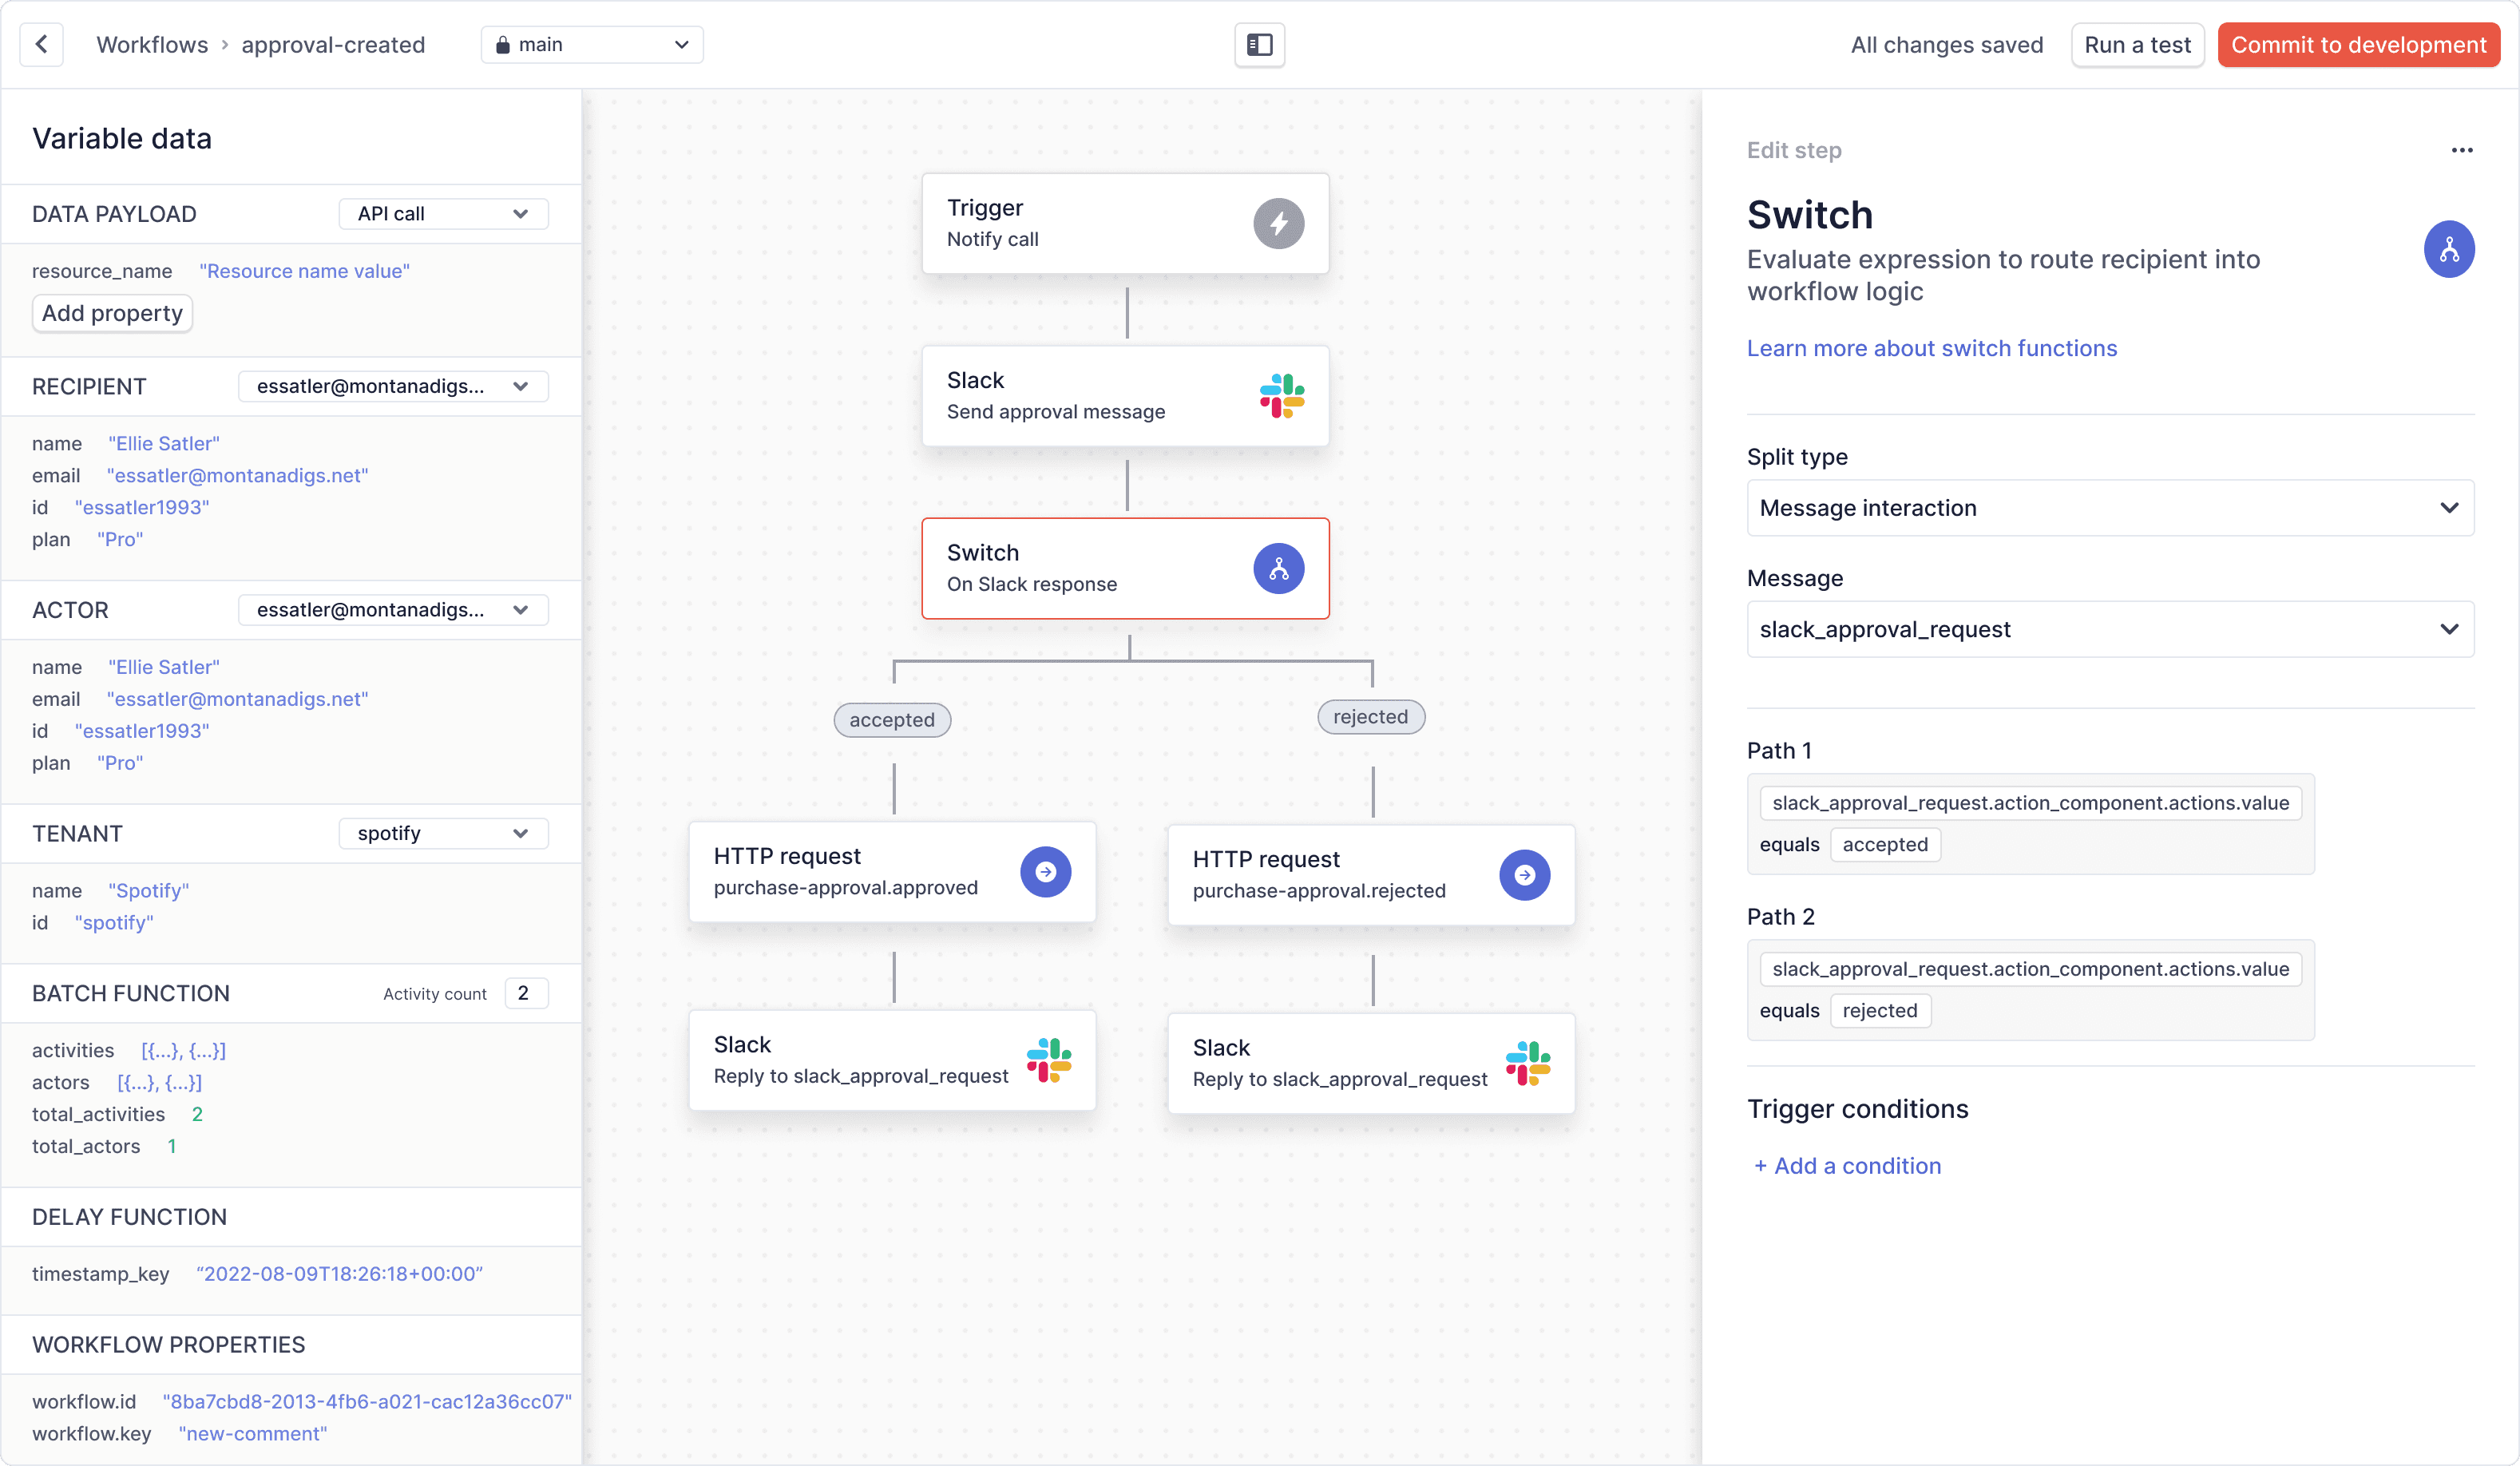Click the Trigger lightning icon
Screen dimensions: 2520x1466
point(1279,223)
